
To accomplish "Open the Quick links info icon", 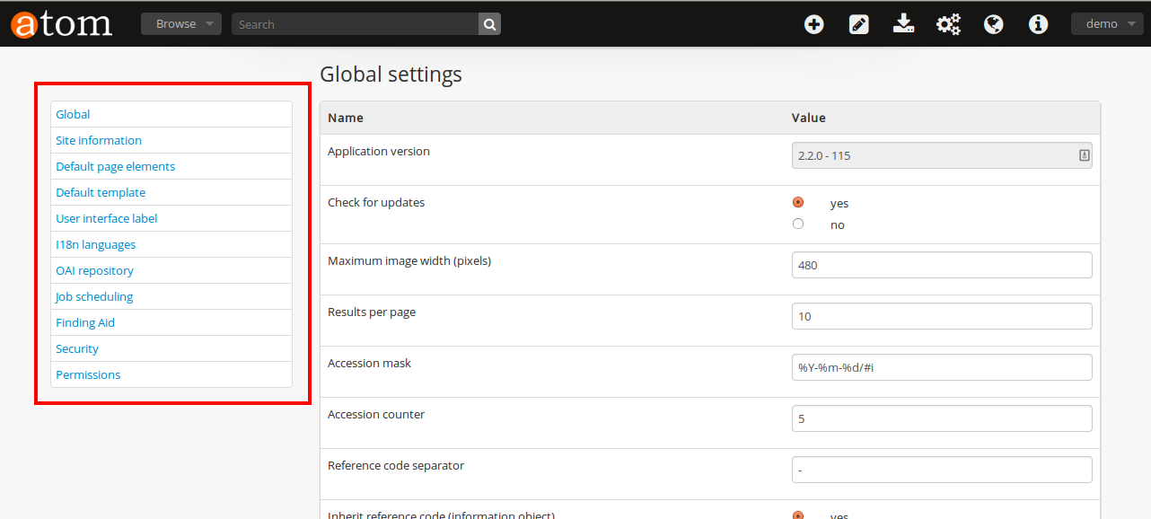I will (1038, 24).
